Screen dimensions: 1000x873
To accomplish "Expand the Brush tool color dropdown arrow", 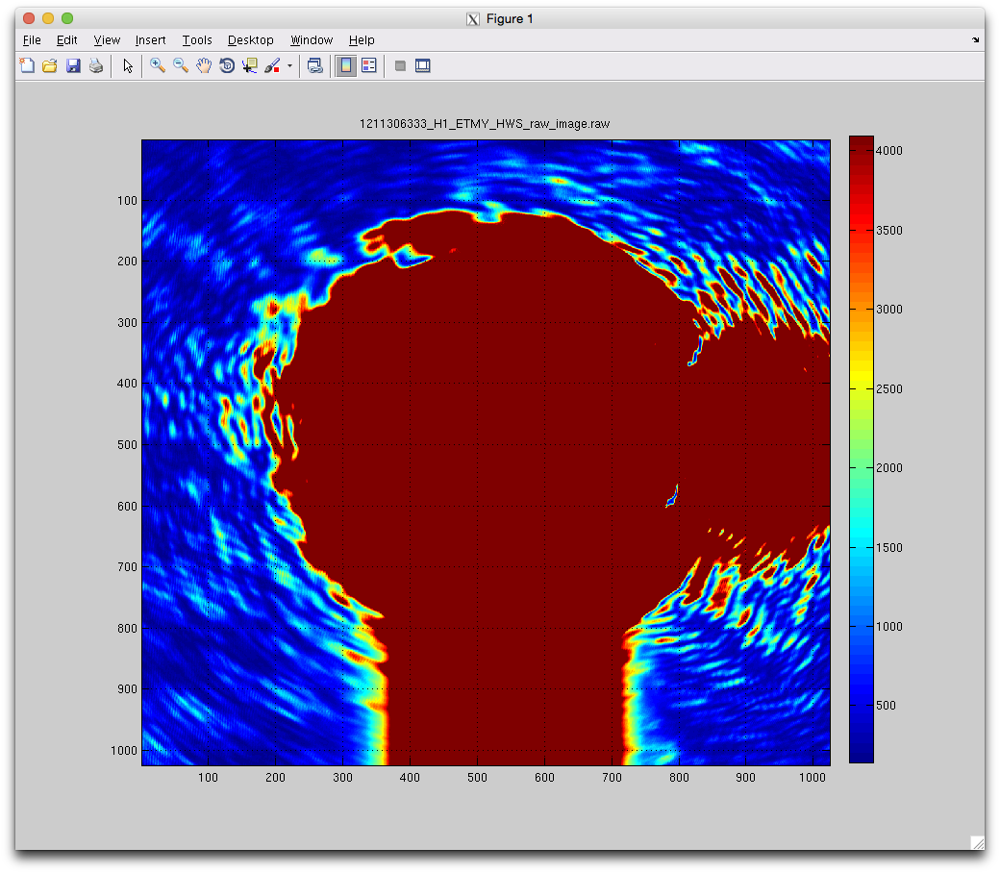I will tap(289, 67).
